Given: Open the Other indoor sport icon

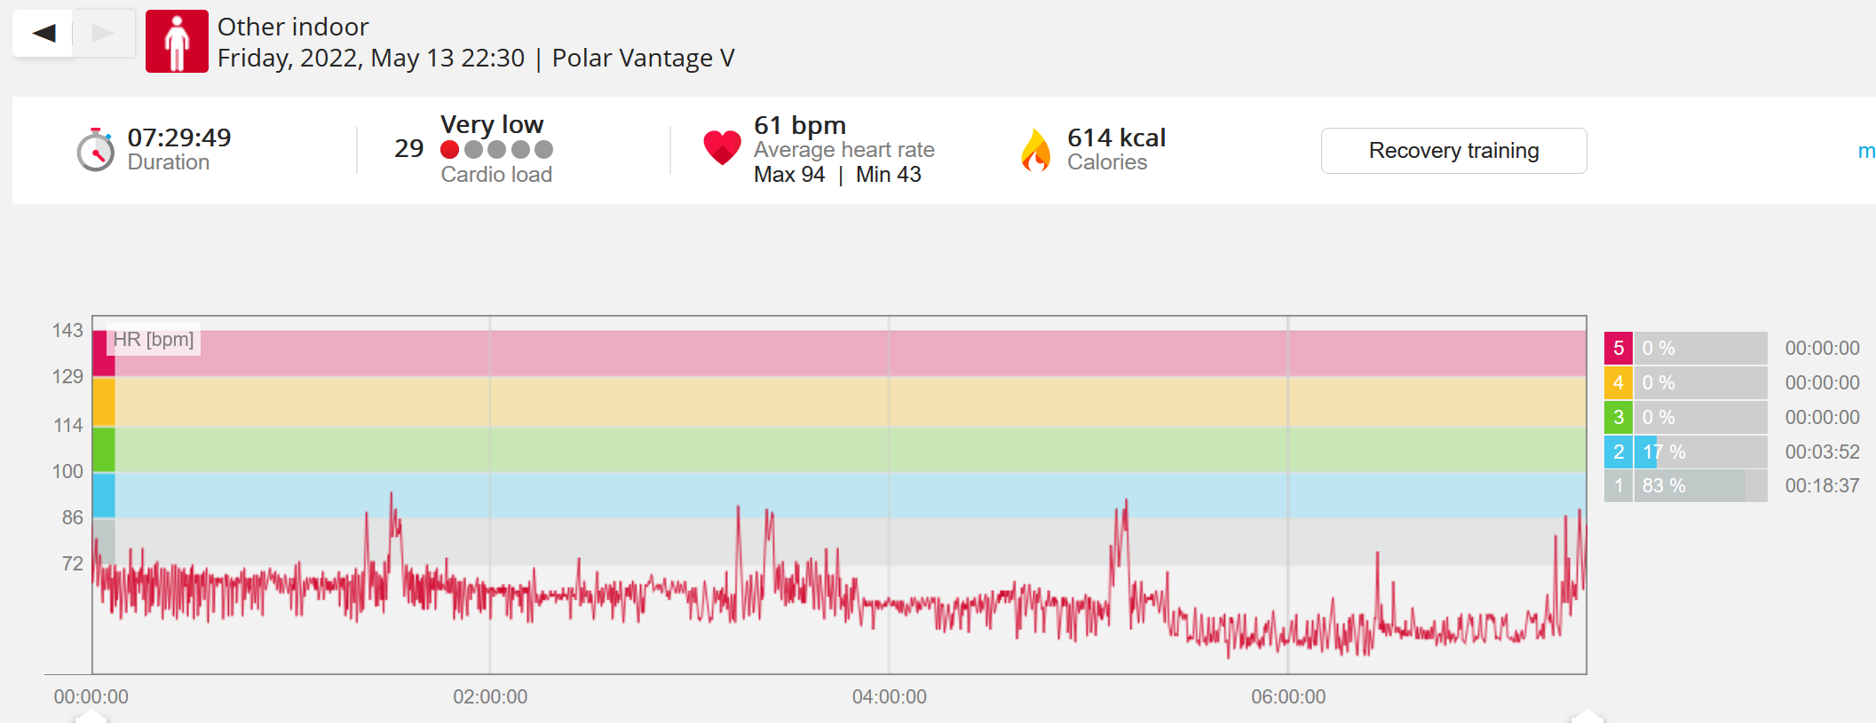Looking at the screenshot, I should (177, 41).
